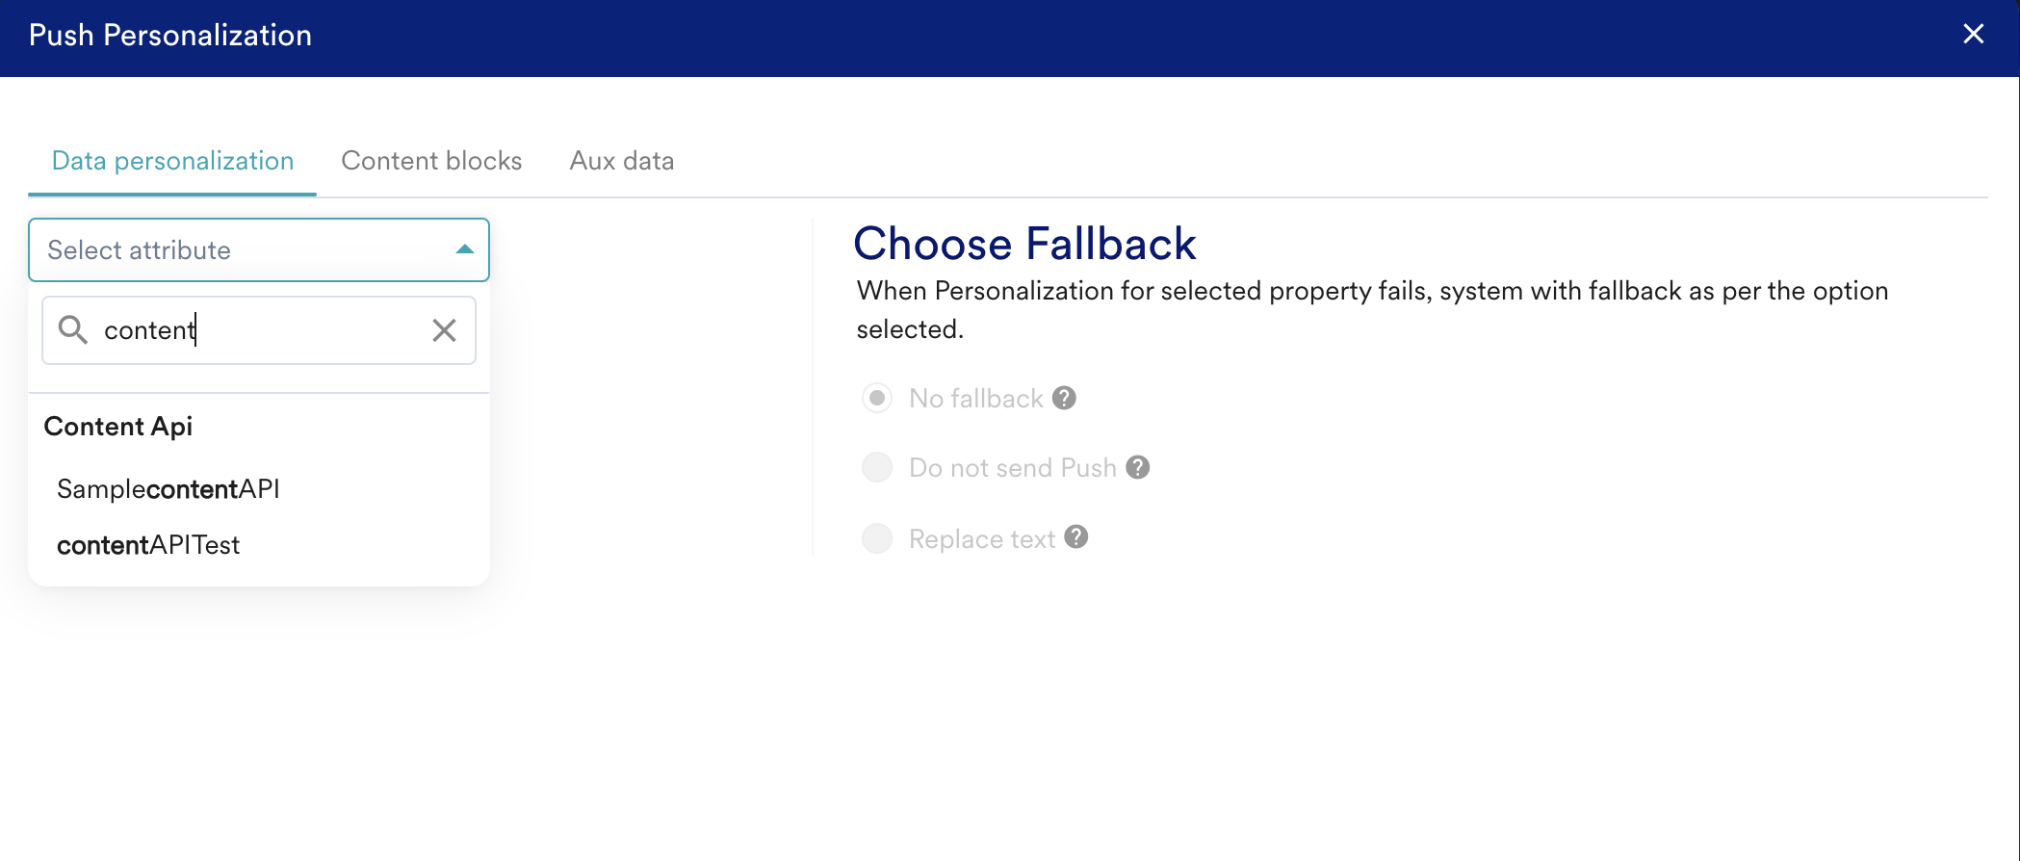Click the Push Personalization title

click(170, 36)
